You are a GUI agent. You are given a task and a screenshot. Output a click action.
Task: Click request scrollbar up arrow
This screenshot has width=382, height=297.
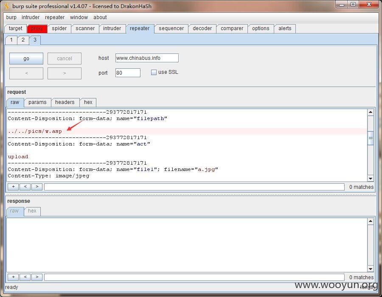(371, 112)
